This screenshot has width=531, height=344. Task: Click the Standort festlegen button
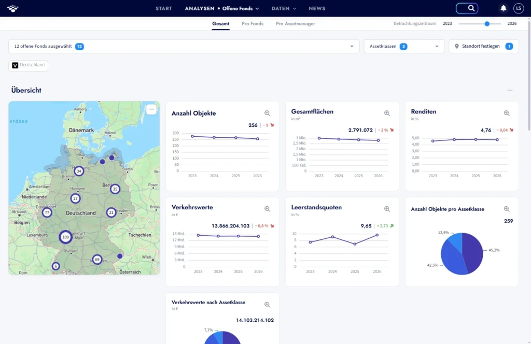tap(484, 46)
